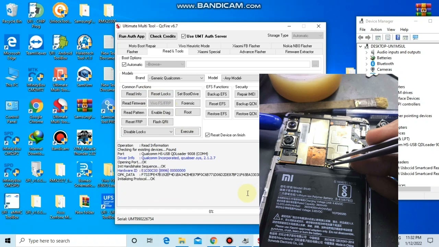
Task: Open the This PC desktop icon
Action: pos(12,77)
